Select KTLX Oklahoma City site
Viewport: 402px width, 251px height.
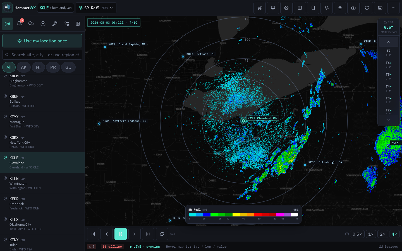pos(42,224)
